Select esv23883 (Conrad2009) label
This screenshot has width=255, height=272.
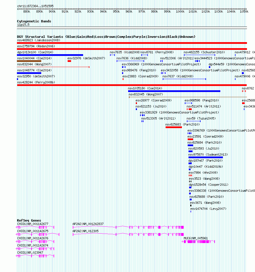[140, 76]
